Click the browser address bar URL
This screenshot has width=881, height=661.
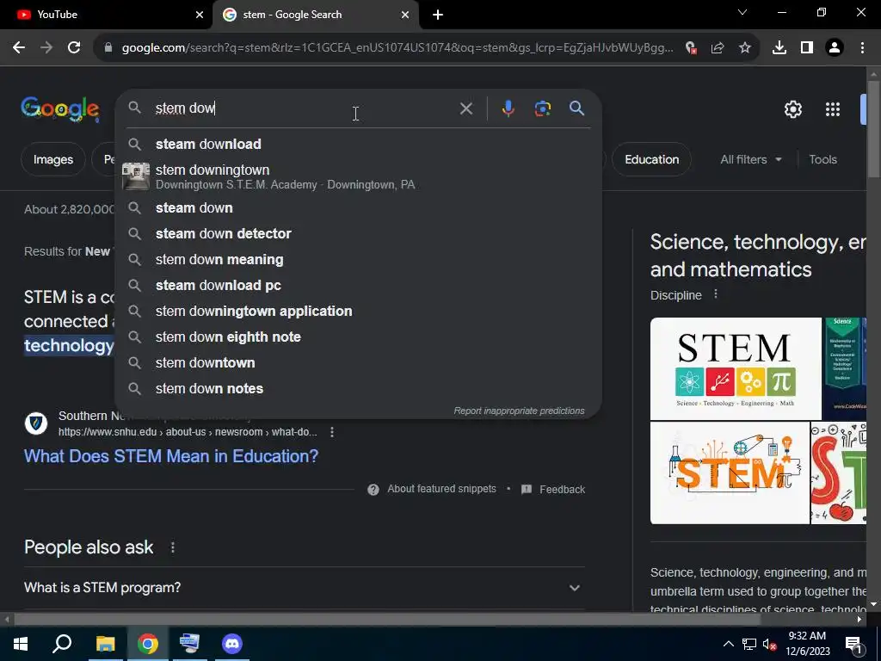click(x=397, y=48)
